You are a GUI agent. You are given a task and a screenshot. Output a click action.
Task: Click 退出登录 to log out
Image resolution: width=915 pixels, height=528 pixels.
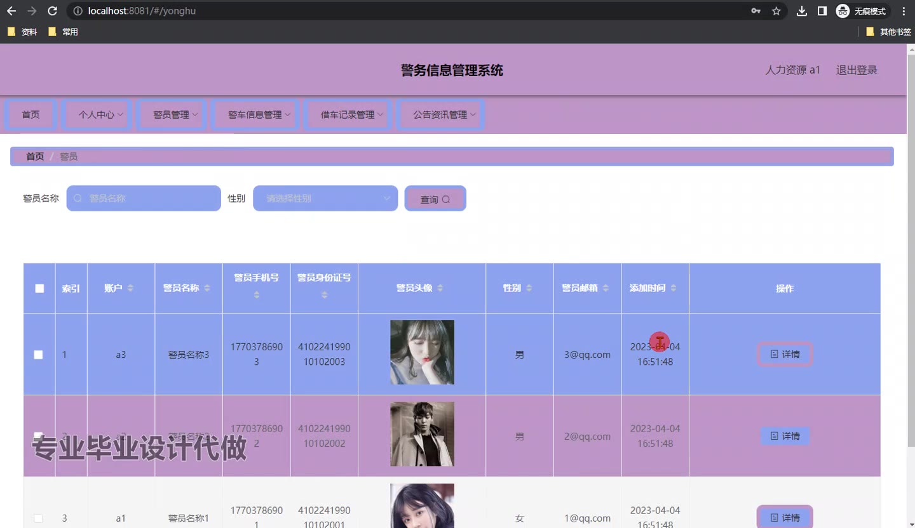click(857, 70)
